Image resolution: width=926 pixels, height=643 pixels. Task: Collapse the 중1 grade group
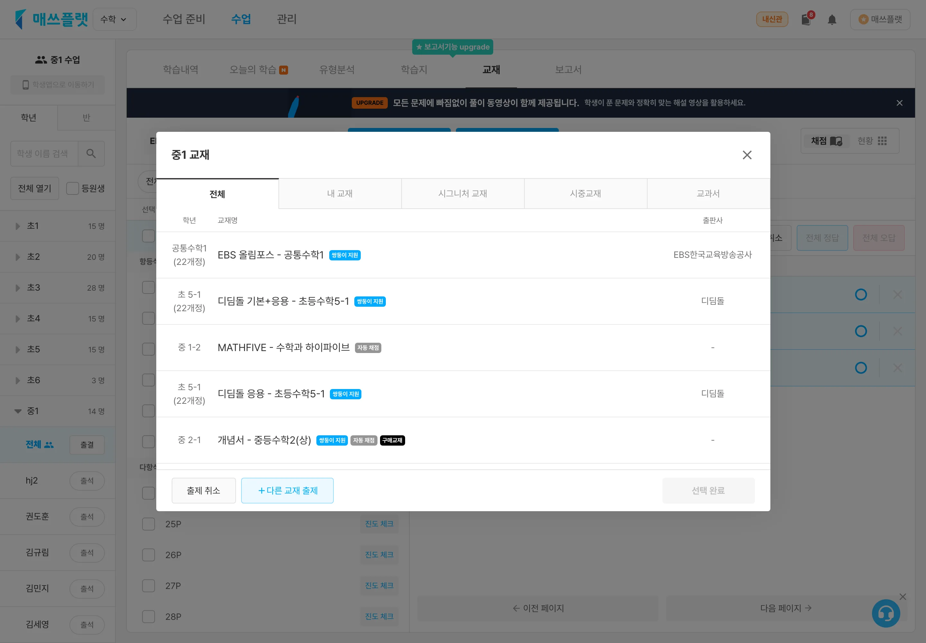(18, 411)
